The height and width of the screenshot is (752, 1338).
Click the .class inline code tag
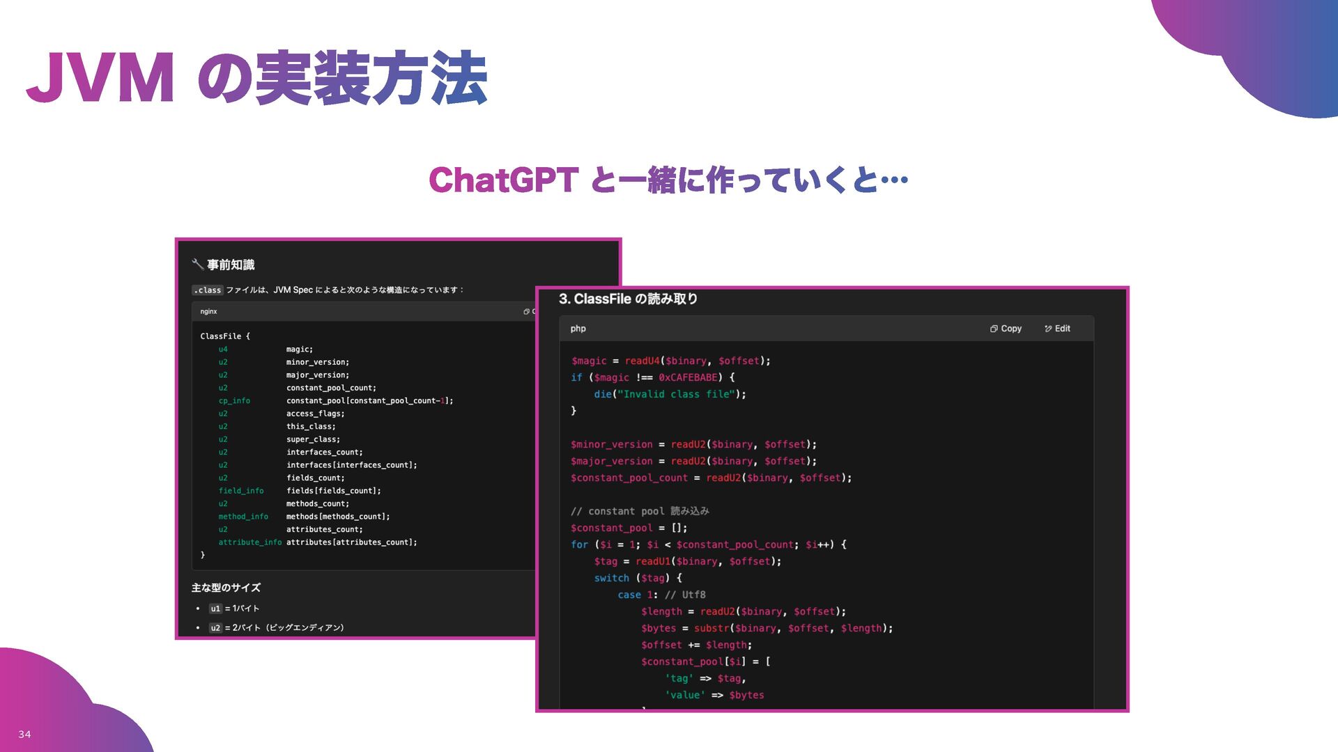(x=207, y=290)
